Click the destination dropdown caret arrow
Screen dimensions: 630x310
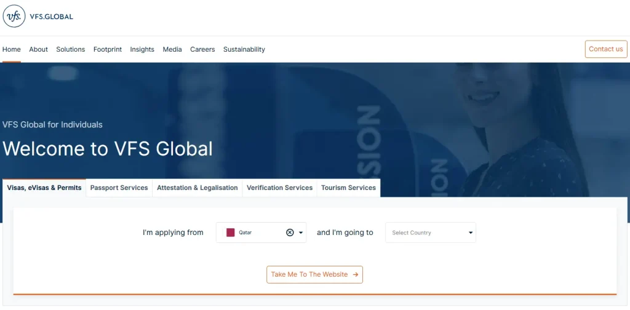(471, 232)
